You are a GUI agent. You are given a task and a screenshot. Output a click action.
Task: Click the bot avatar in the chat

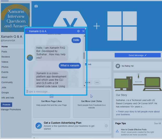tap(30, 58)
